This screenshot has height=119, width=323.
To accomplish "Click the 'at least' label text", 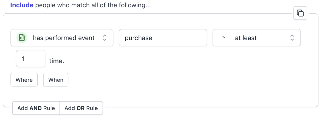I will click(246, 38).
